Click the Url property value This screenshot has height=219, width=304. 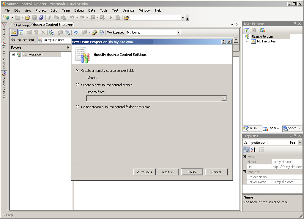(x=287, y=167)
